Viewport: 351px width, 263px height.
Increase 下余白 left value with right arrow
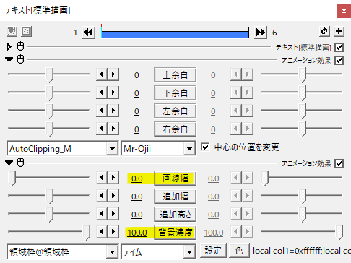pyautogui.click(x=113, y=92)
